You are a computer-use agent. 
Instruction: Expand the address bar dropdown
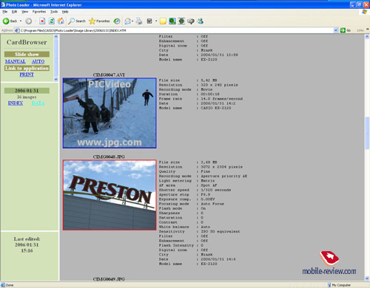(336, 30)
